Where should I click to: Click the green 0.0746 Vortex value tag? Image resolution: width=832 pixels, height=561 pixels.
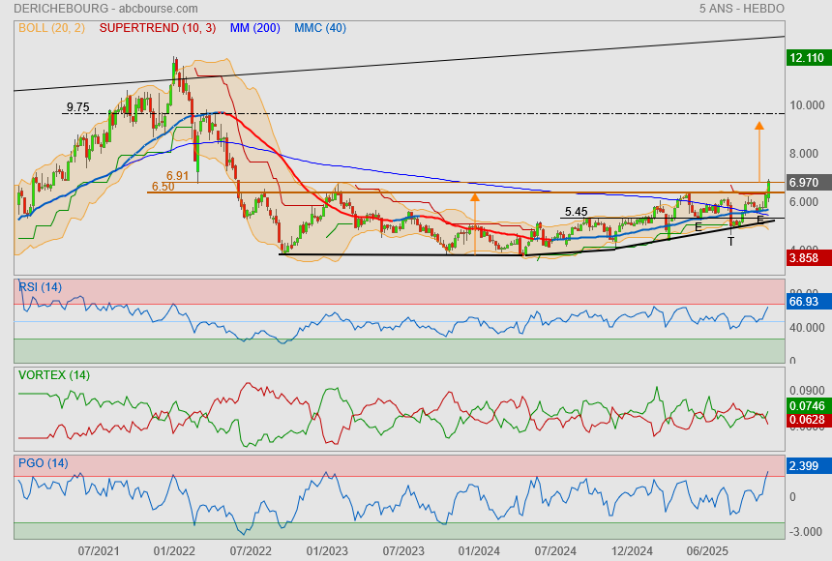[806, 405]
